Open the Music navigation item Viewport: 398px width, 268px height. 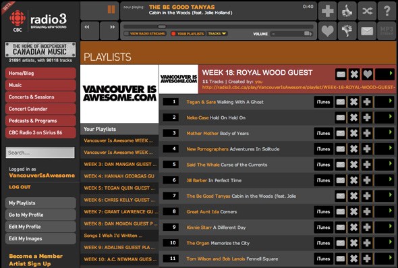tap(40, 85)
